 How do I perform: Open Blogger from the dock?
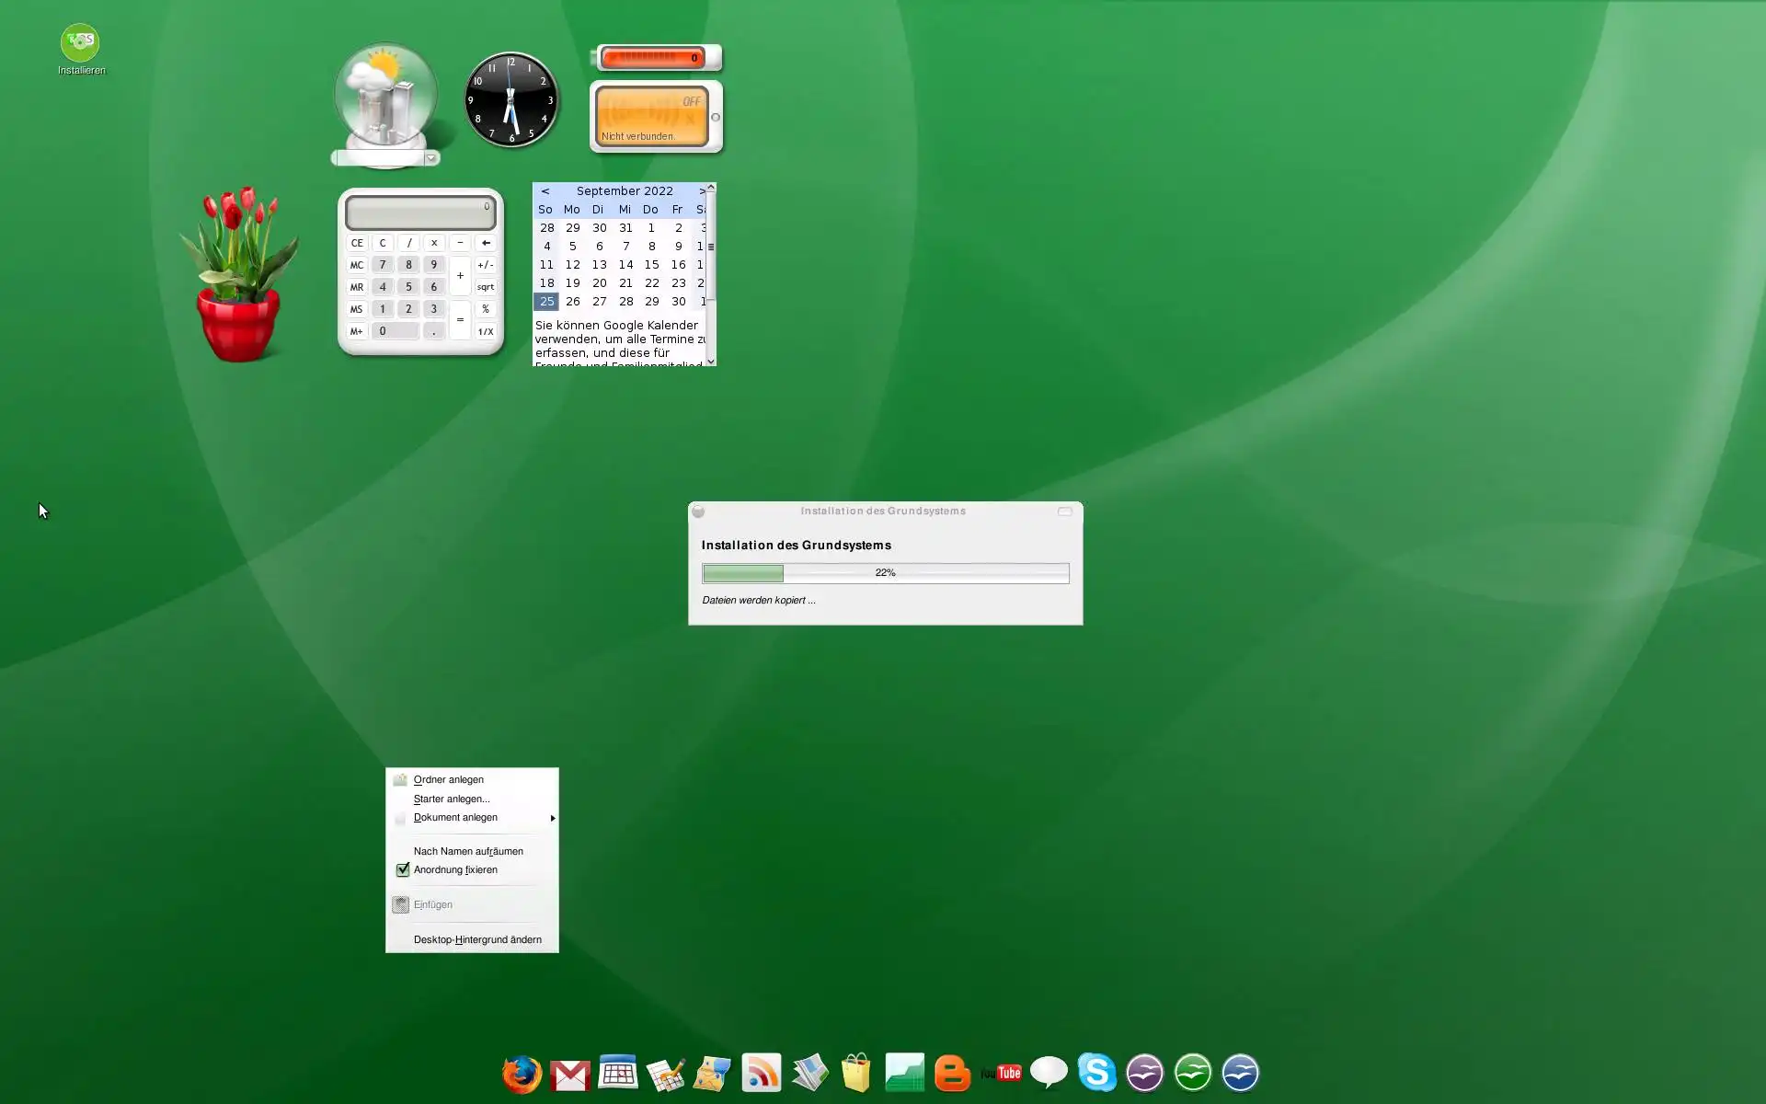(x=952, y=1073)
